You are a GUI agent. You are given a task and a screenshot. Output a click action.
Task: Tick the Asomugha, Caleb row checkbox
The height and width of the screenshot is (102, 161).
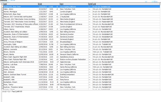[3, 44]
